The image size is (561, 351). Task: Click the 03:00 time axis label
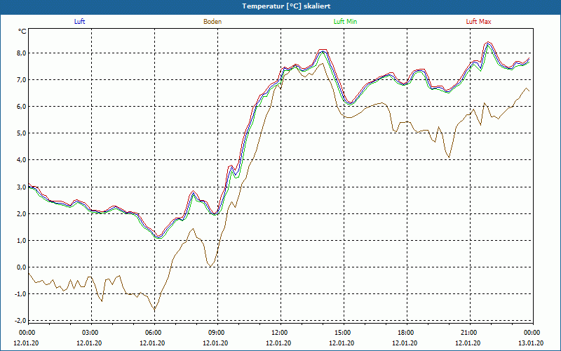coord(91,333)
